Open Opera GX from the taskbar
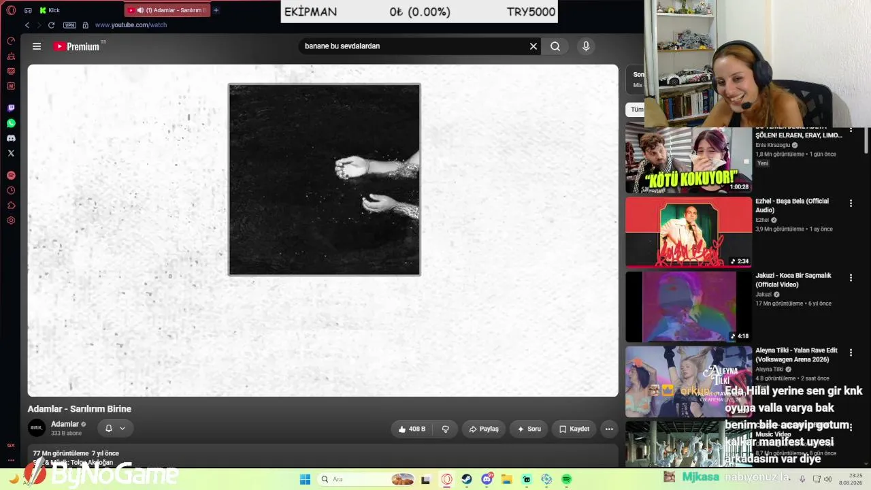The height and width of the screenshot is (490, 871). click(x=446, y=479)
